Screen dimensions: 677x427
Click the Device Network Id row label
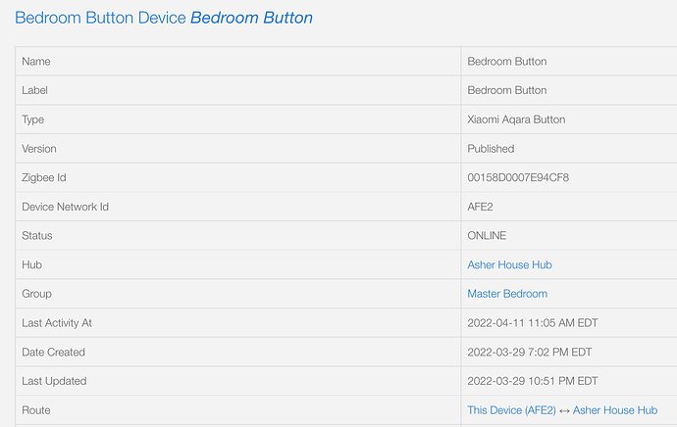tap(65, 207)
